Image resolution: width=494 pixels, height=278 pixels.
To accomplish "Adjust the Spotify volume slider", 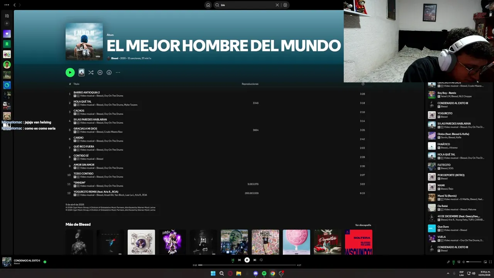I will pos(474,262).
